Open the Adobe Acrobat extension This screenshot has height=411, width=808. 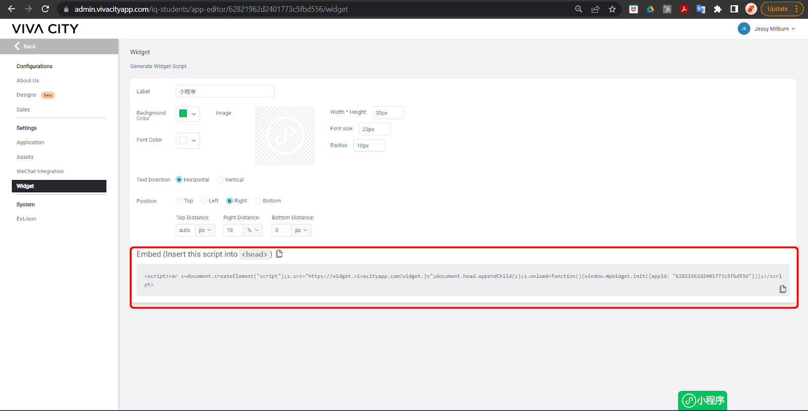click(684, 9)
